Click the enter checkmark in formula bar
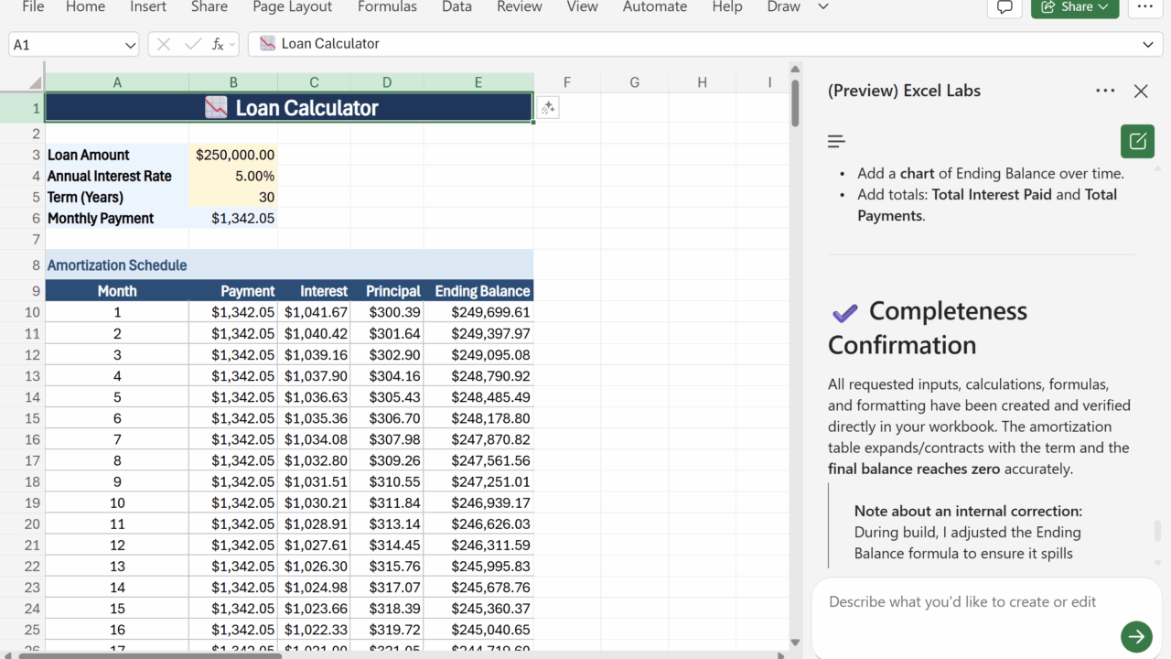Image resolution: width=1171 pixels, height=659 pixels. [192, 44]
